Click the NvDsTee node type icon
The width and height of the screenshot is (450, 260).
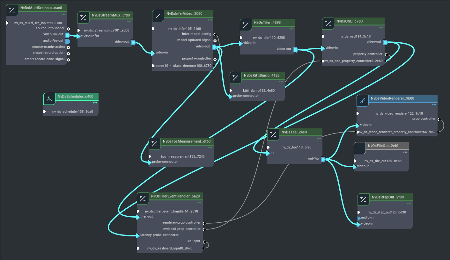(273, 134)
